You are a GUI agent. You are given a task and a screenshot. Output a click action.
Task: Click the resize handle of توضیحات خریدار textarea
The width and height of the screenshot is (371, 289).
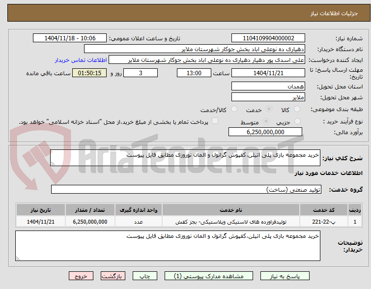18,258
